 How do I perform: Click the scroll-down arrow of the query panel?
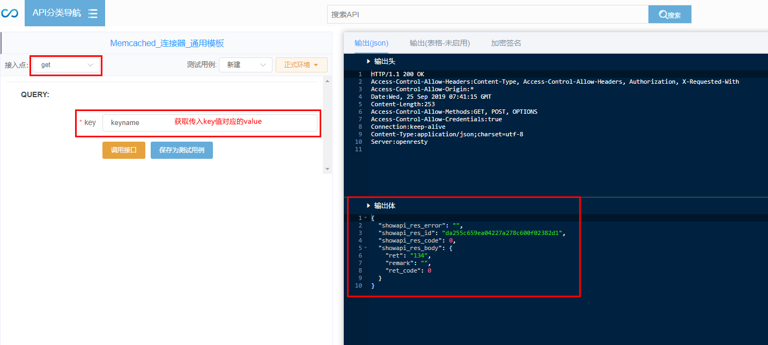click(327, 169)
